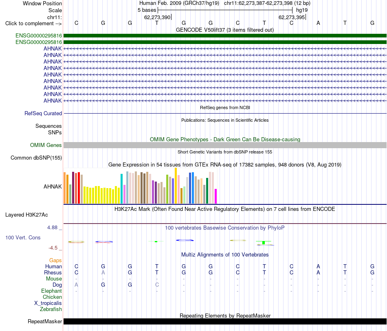Click the bright green PhyloP conservation glyph
The image size is (387, 331).
(x=264, y=243)
